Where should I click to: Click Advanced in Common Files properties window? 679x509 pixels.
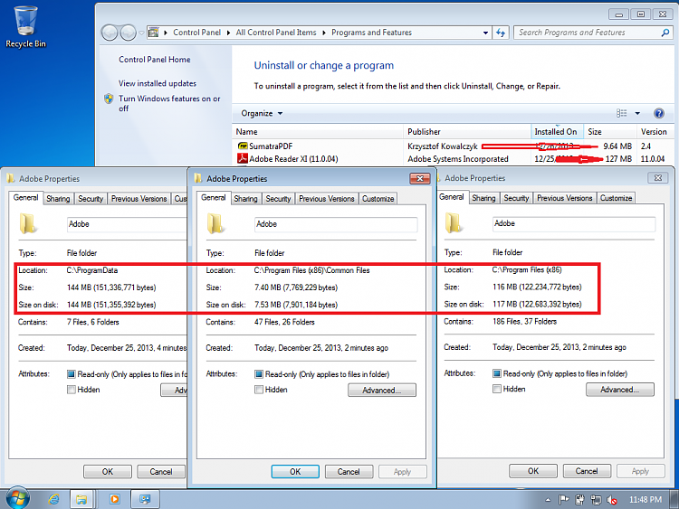(x=381, y=390)
